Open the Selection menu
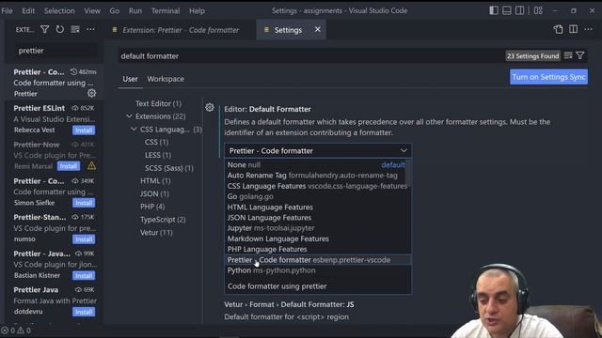The image size is (602, 338). [59, 10]
